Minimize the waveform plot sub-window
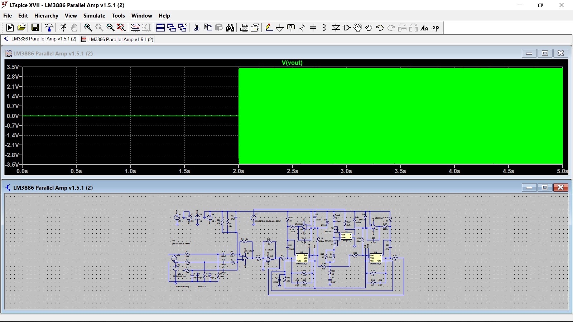This screenshot has width=573, height=322. point(529,53)
